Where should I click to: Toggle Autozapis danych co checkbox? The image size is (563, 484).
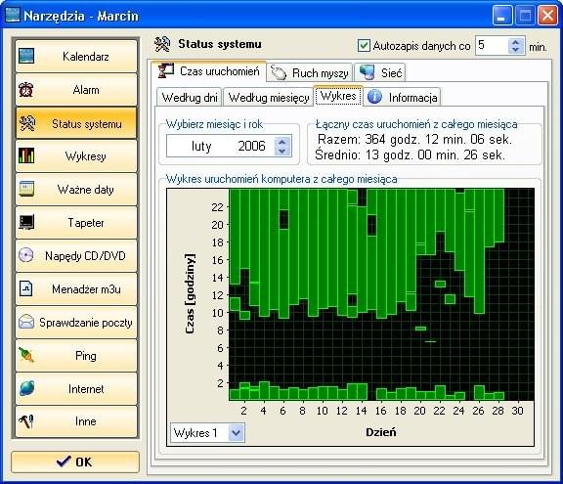tap(364, 46)
